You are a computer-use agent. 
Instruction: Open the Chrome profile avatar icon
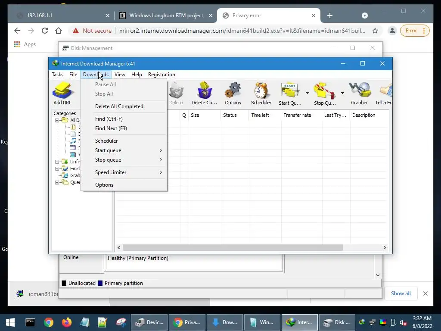(392, 31)
